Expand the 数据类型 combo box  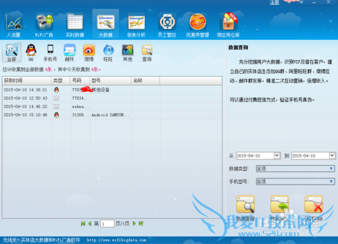tap(295, 168)
